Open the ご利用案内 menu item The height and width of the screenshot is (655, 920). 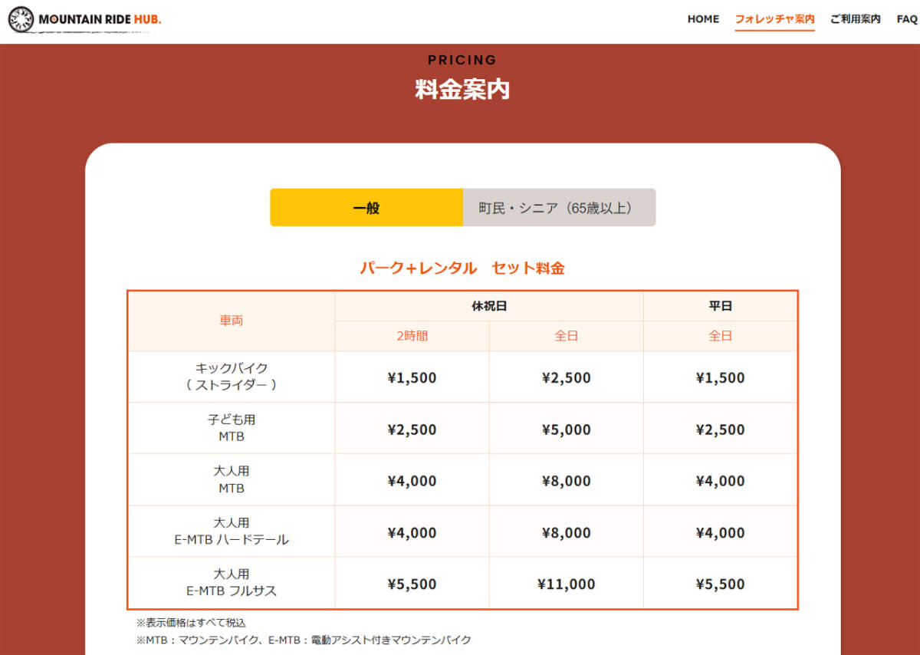point(855,19)
